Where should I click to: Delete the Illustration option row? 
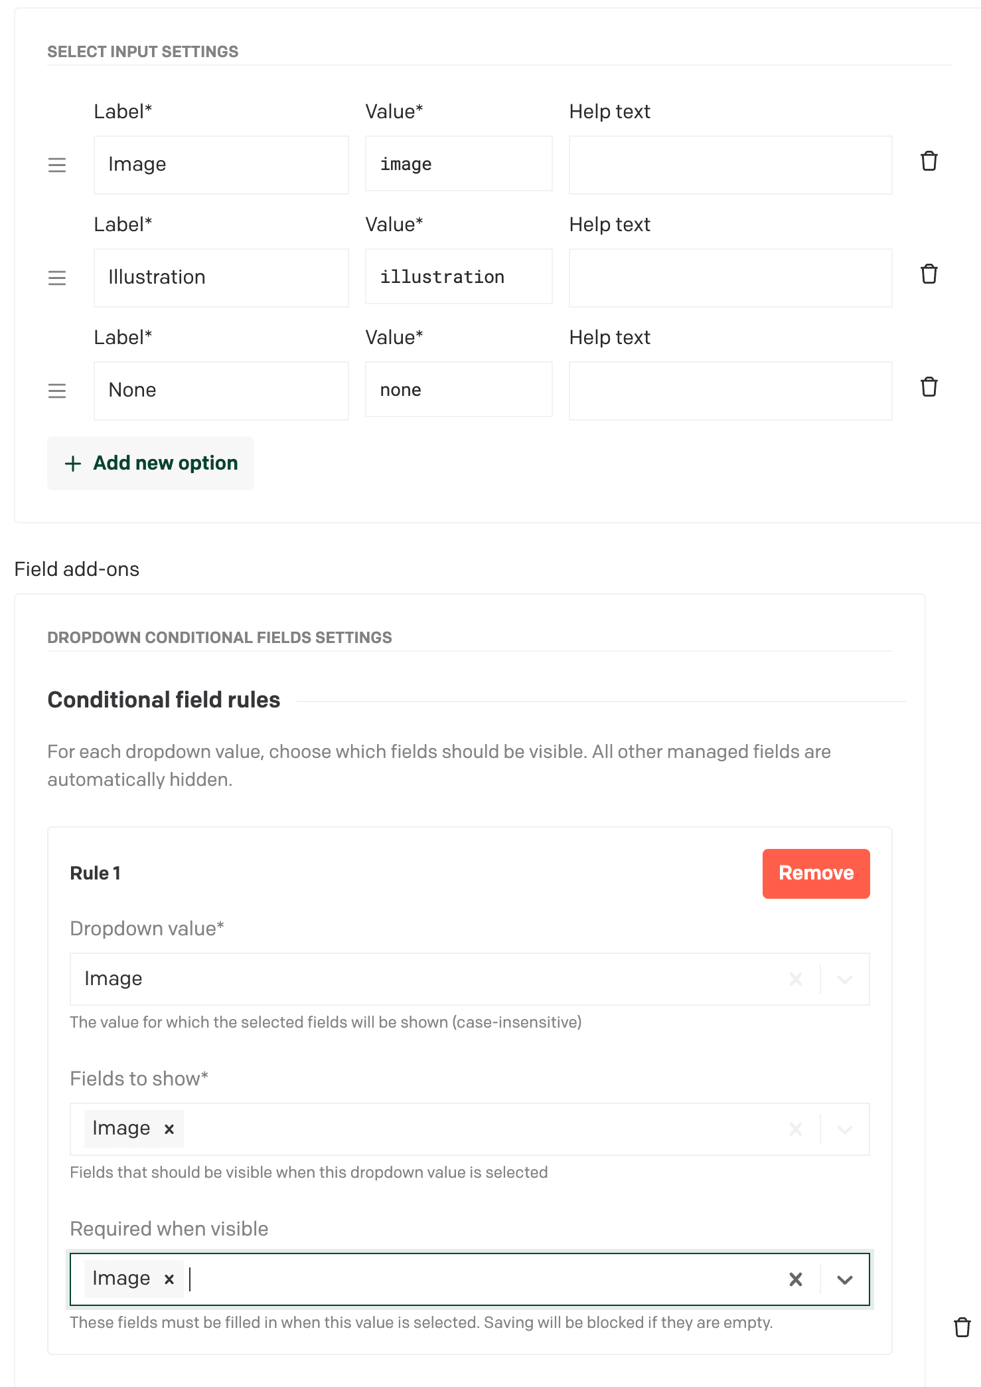click(929, 274)
